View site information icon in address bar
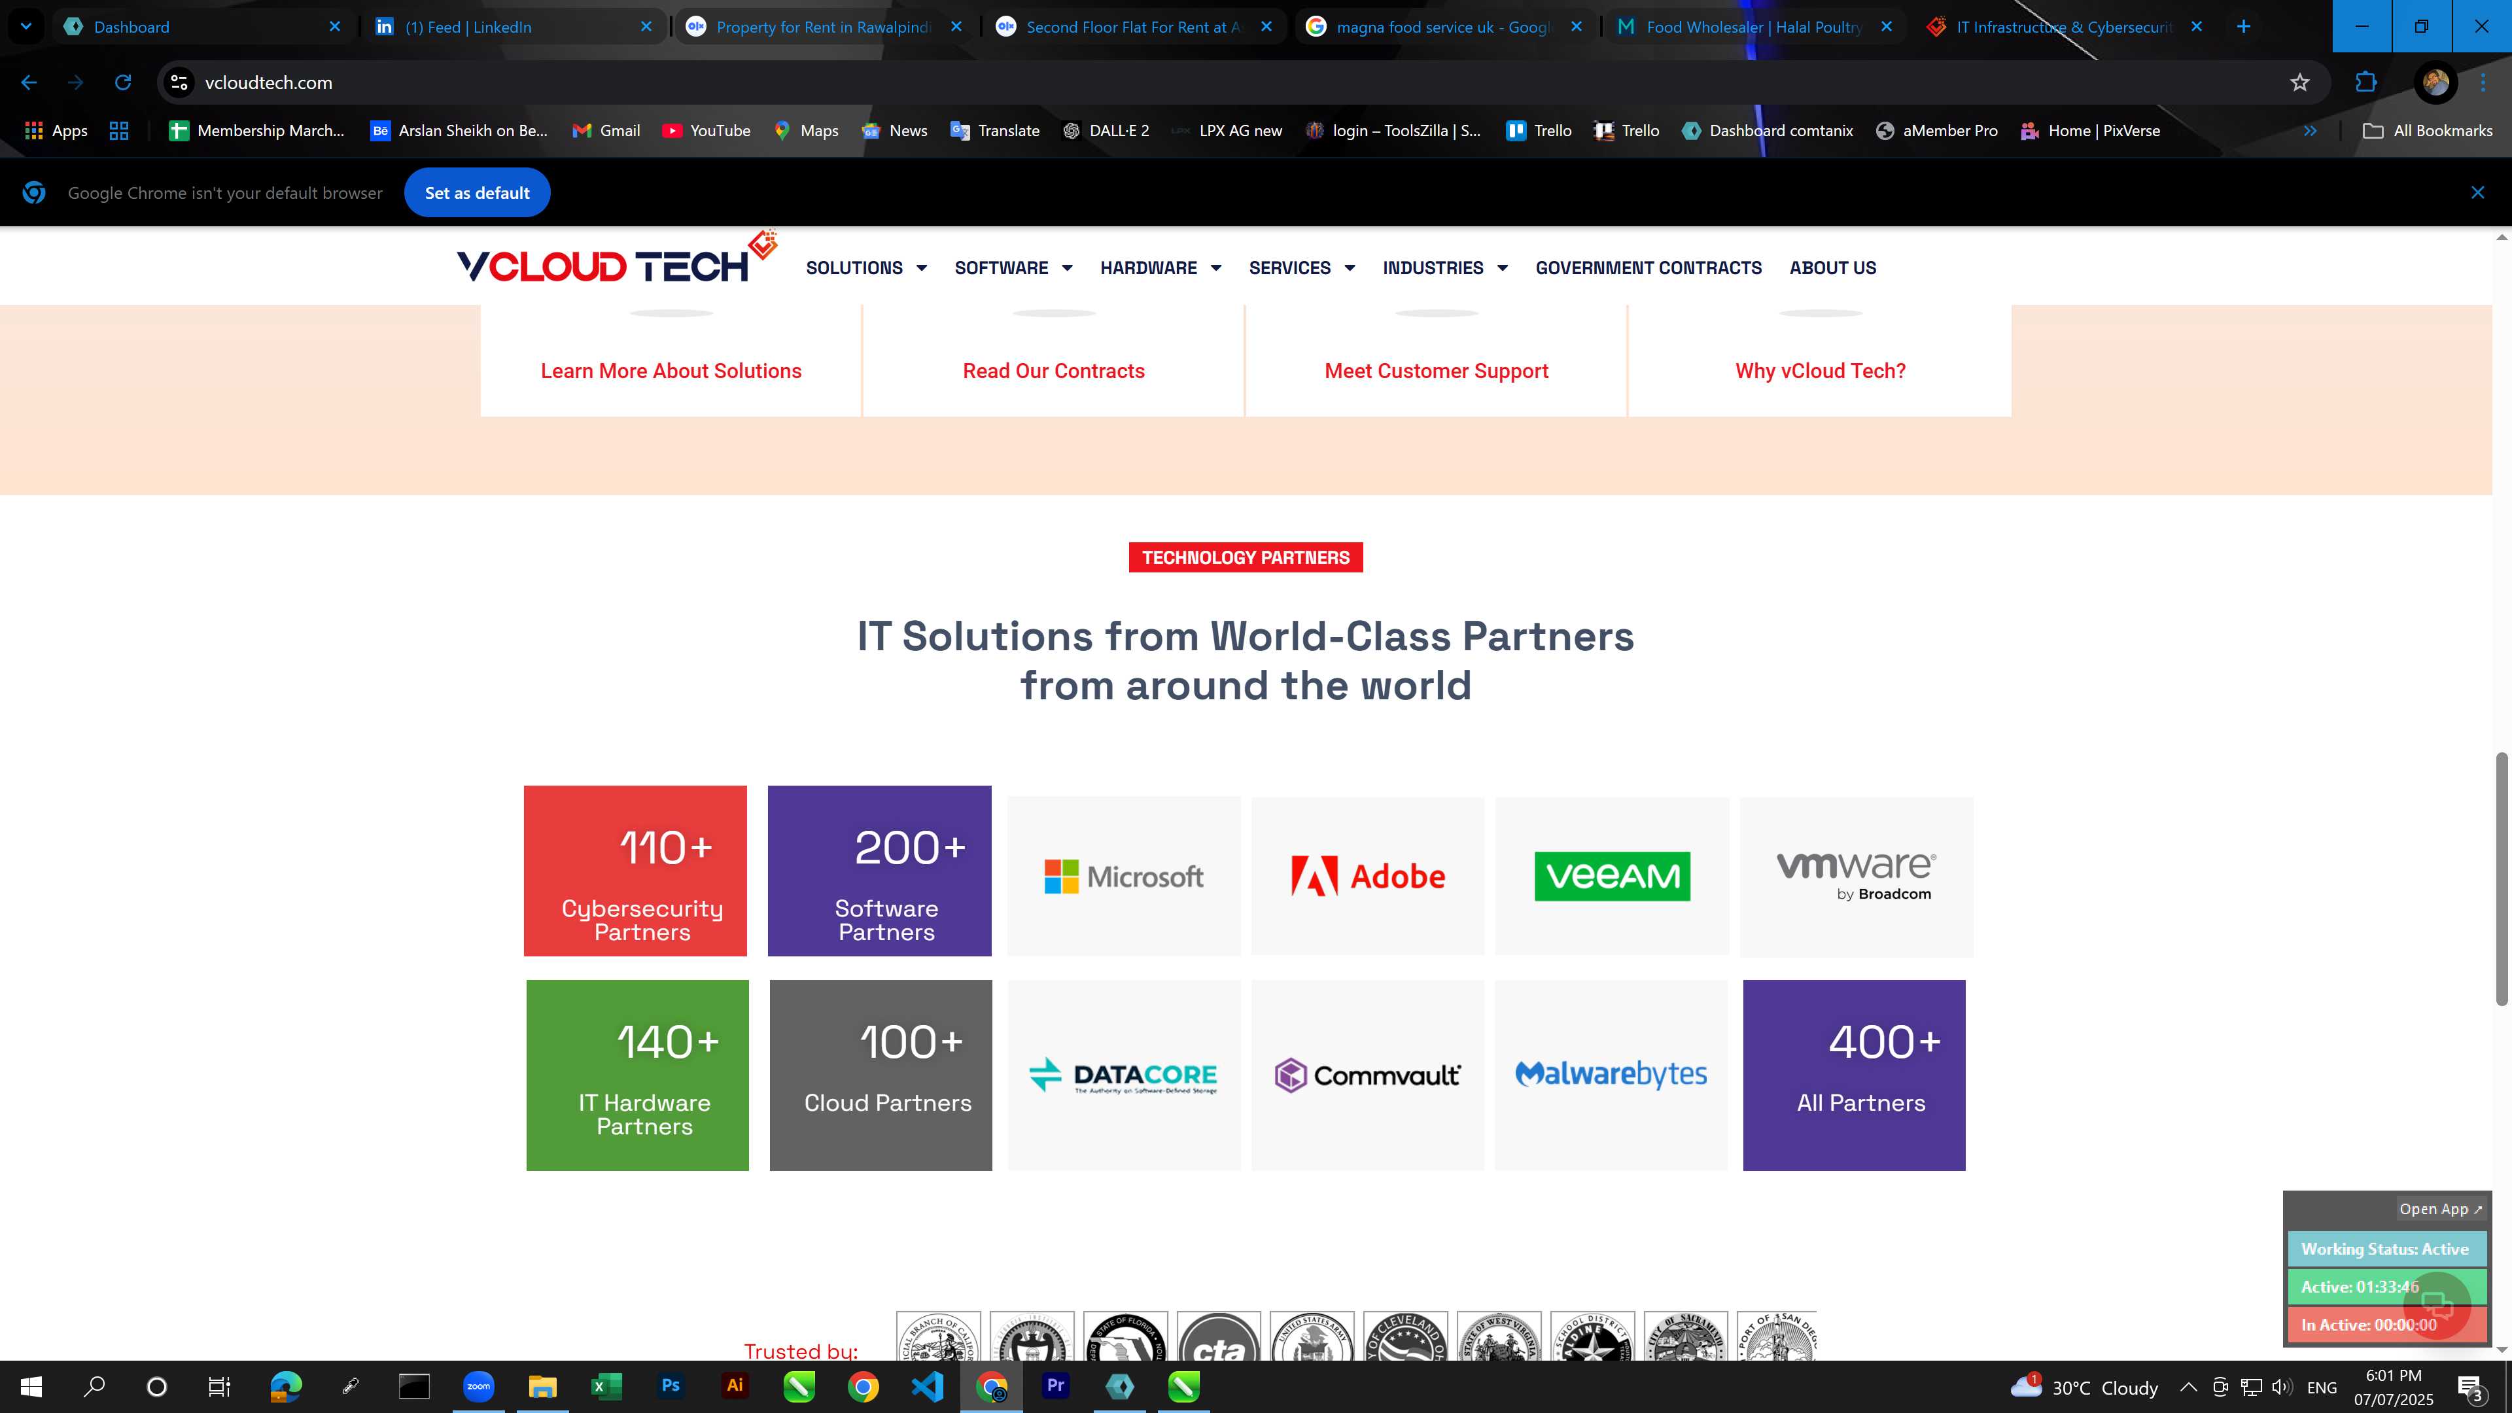 coord(179,83)
